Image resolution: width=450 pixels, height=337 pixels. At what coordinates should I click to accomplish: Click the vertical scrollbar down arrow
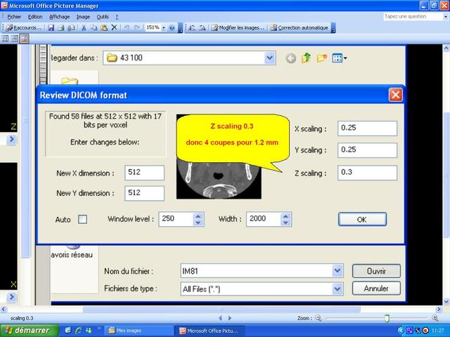click(446, 301)
